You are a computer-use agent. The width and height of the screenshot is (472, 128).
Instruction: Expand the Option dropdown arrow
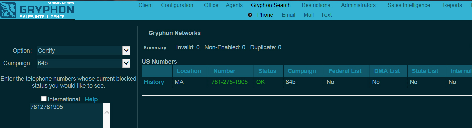point(126,51)
